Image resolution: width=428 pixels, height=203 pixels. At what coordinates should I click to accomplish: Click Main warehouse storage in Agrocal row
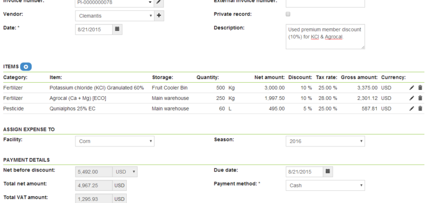[170, 98]
